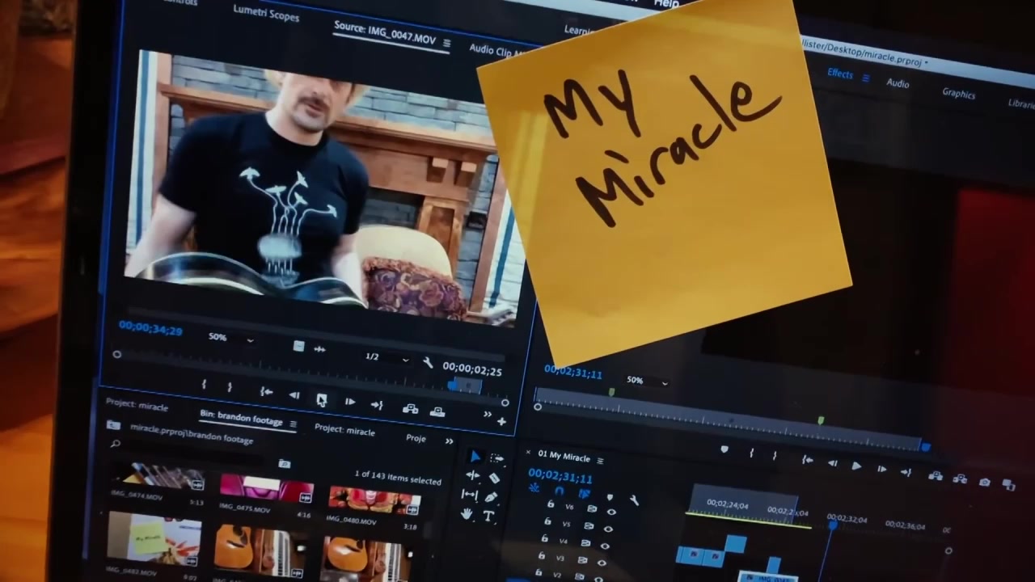
Task: Toggle Snap magnet in the timeline
Action: pyautogui.click(x=559, y=491)
